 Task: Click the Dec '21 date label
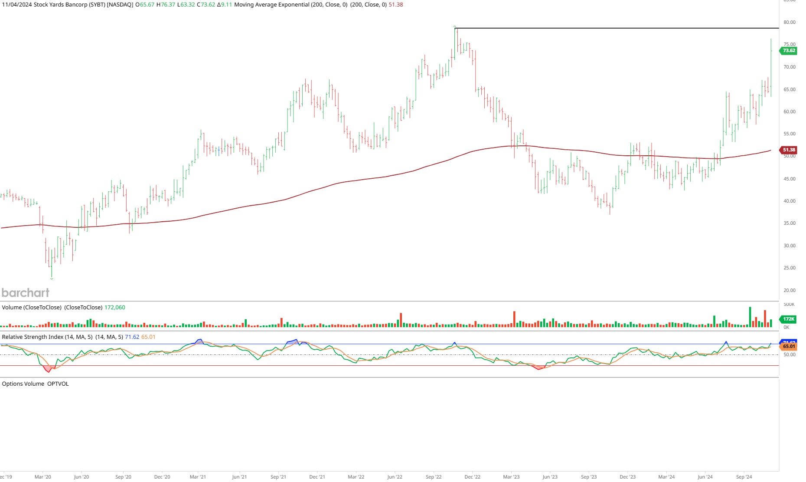[x=317, y=477]
